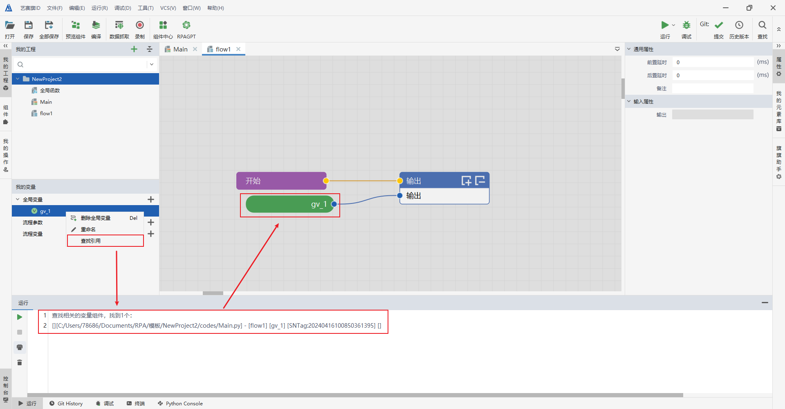Clear console output with trash icon
Screen dimensions: 785x409
tap(20, 362)
